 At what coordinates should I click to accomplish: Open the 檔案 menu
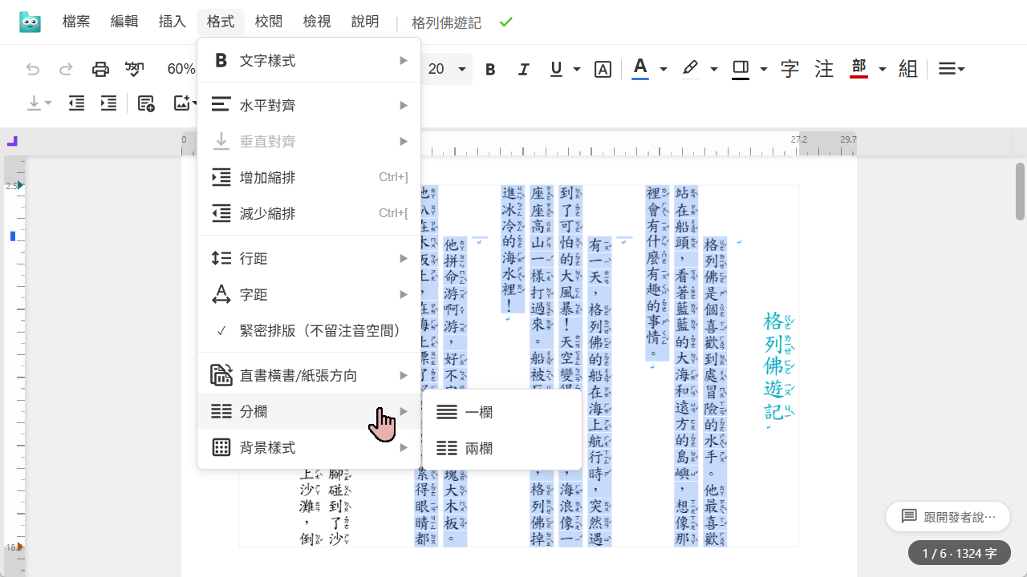[76, 22]
